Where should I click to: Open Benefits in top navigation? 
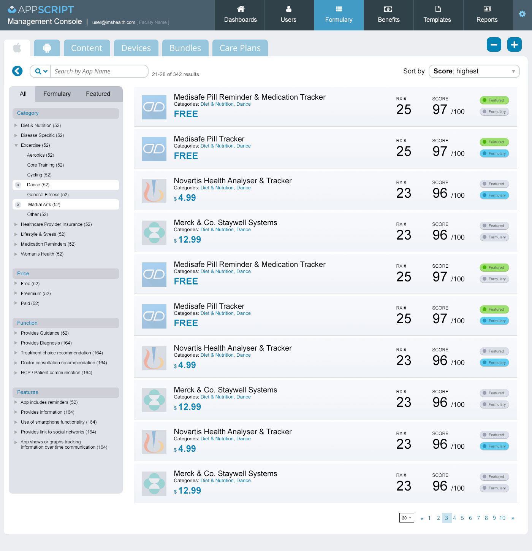[389, 15]
